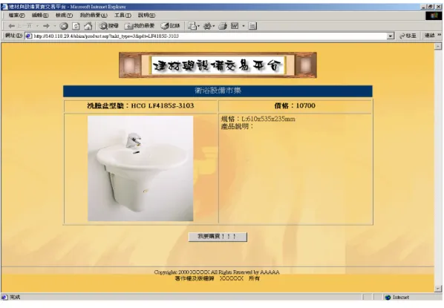Screen dimensions: 444x308
Task: Click the Mail toolbar icon
Action: (192, 26)
